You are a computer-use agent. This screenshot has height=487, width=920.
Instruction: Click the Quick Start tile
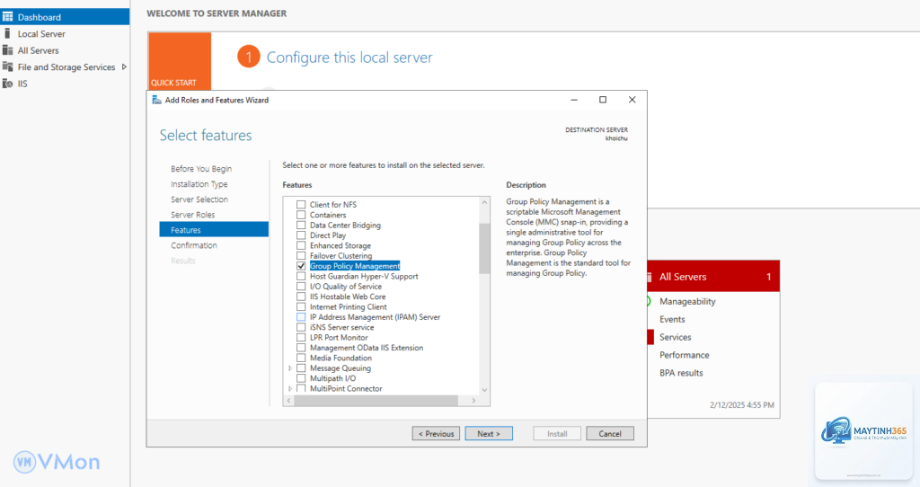(x=180, y=61)
